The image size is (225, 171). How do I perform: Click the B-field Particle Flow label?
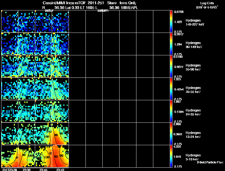click(210, 162)
